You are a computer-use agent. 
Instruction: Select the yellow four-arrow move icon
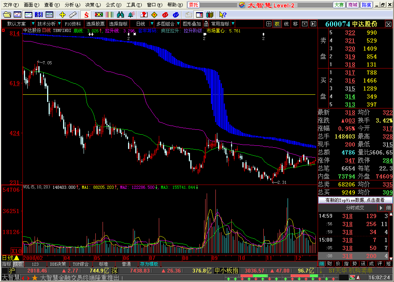62,15
